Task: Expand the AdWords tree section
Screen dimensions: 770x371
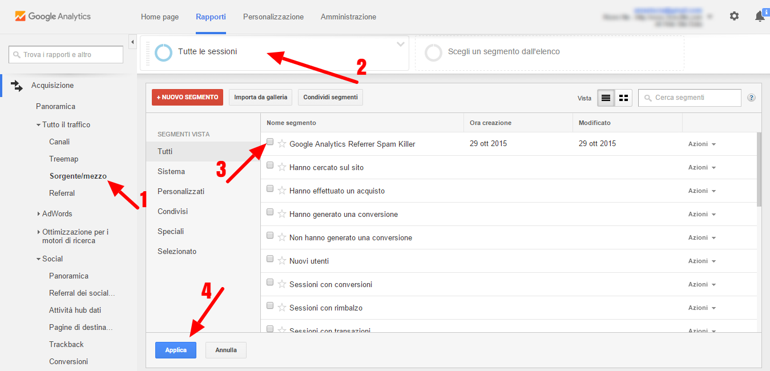Action: click(38, 213)
